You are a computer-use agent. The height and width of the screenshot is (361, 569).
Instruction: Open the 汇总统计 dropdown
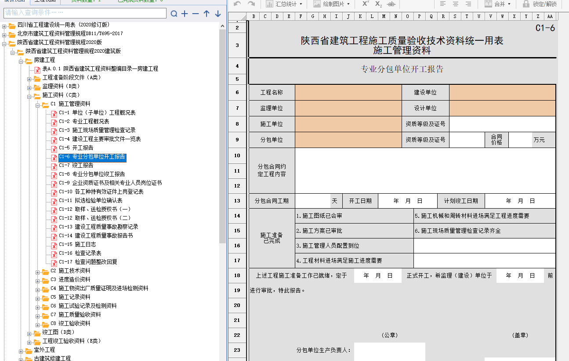(285, 4)
